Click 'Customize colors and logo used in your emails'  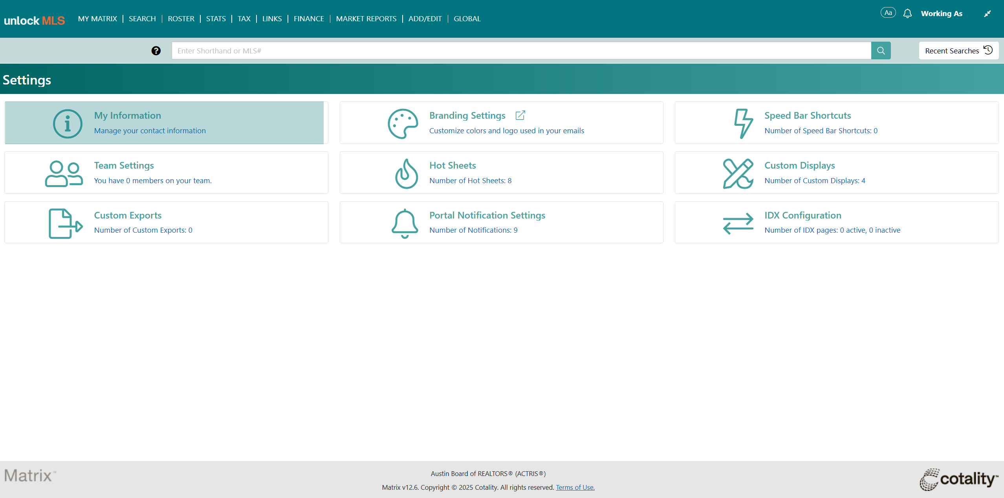click(506, 130)
